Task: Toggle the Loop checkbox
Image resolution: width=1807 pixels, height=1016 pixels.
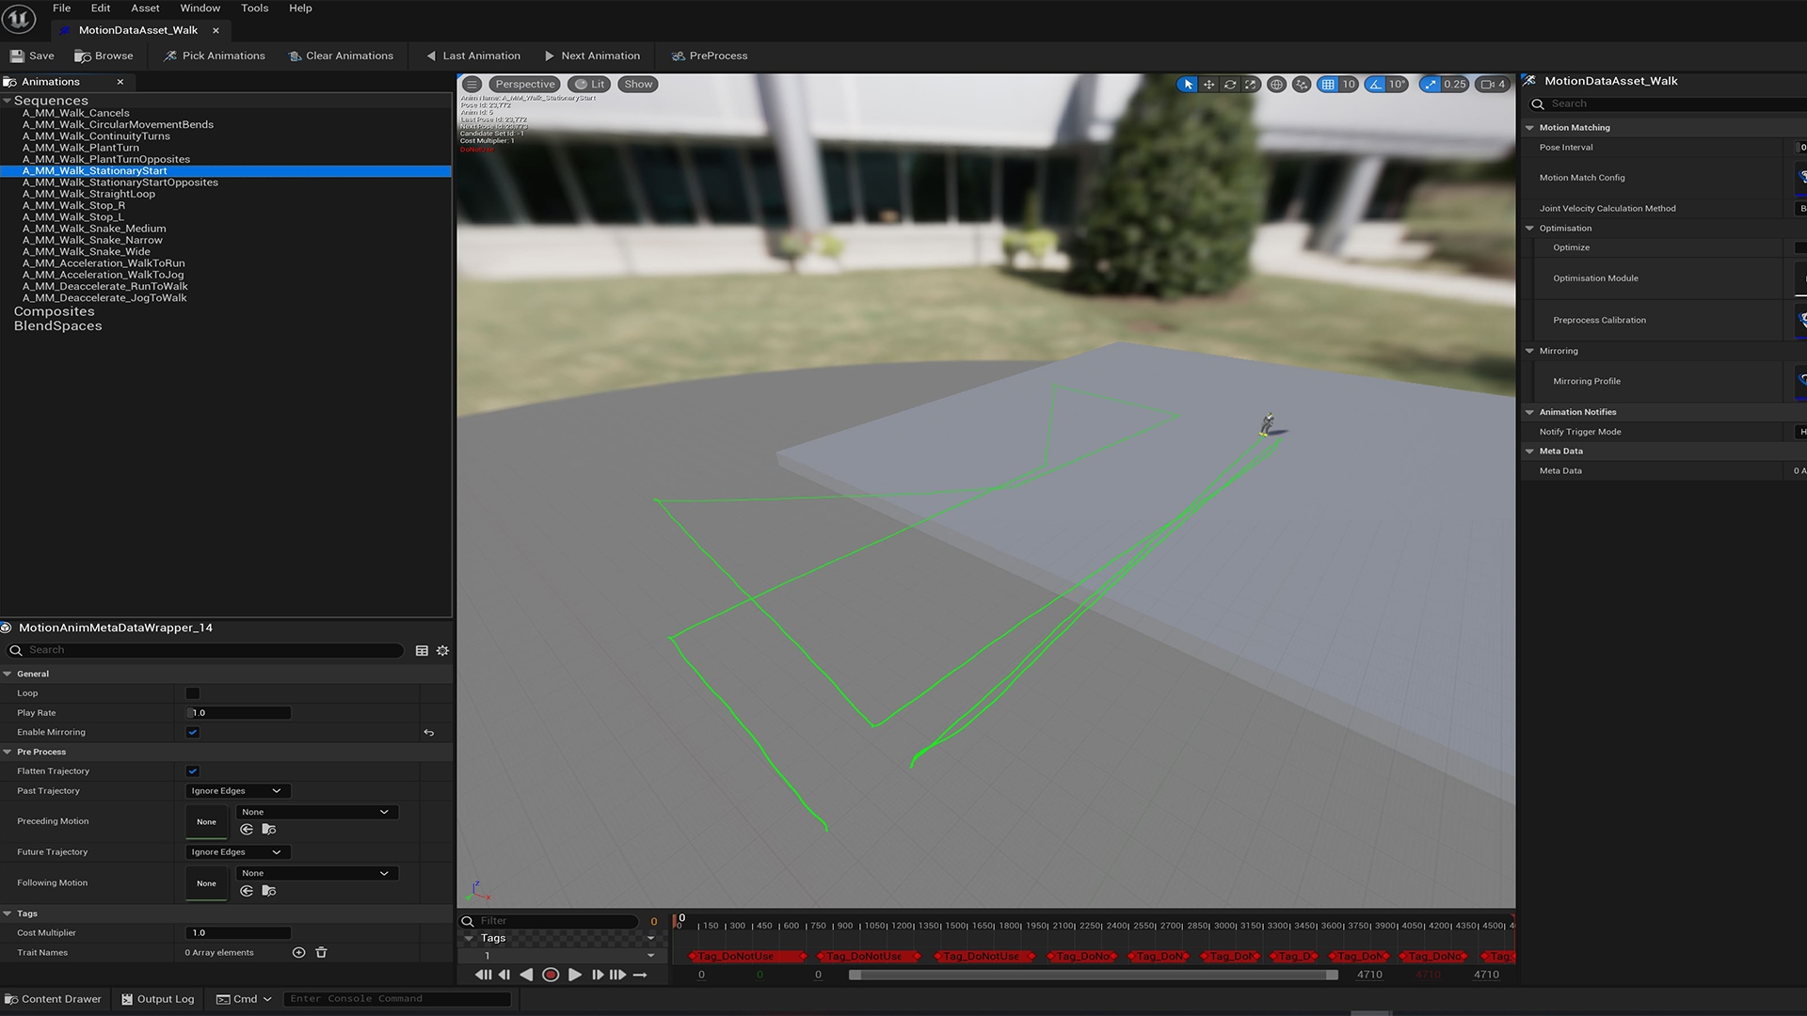Action: pyautogui.click(x=193, y=693)
